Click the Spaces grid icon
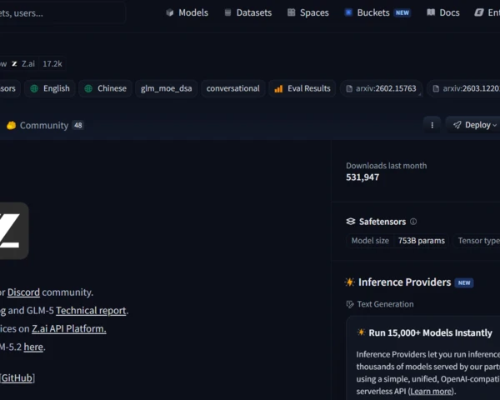The width and height of the screenshot is (500, 400). point(291,12)
